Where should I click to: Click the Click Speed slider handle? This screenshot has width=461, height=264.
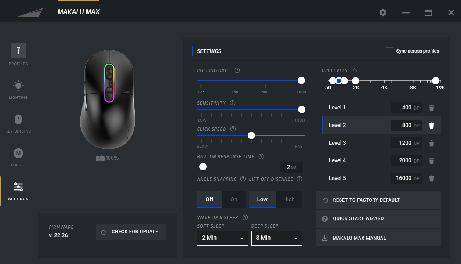pyautogui.click(x=251, y=135)
